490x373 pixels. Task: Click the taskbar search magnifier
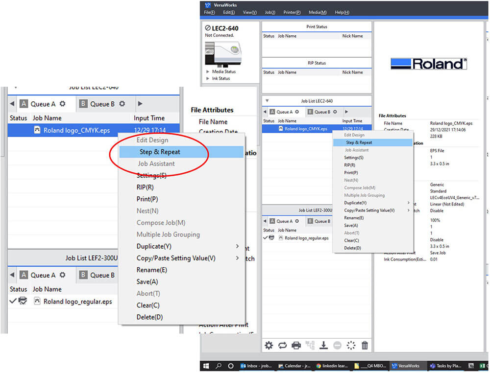tap(219, 366)
